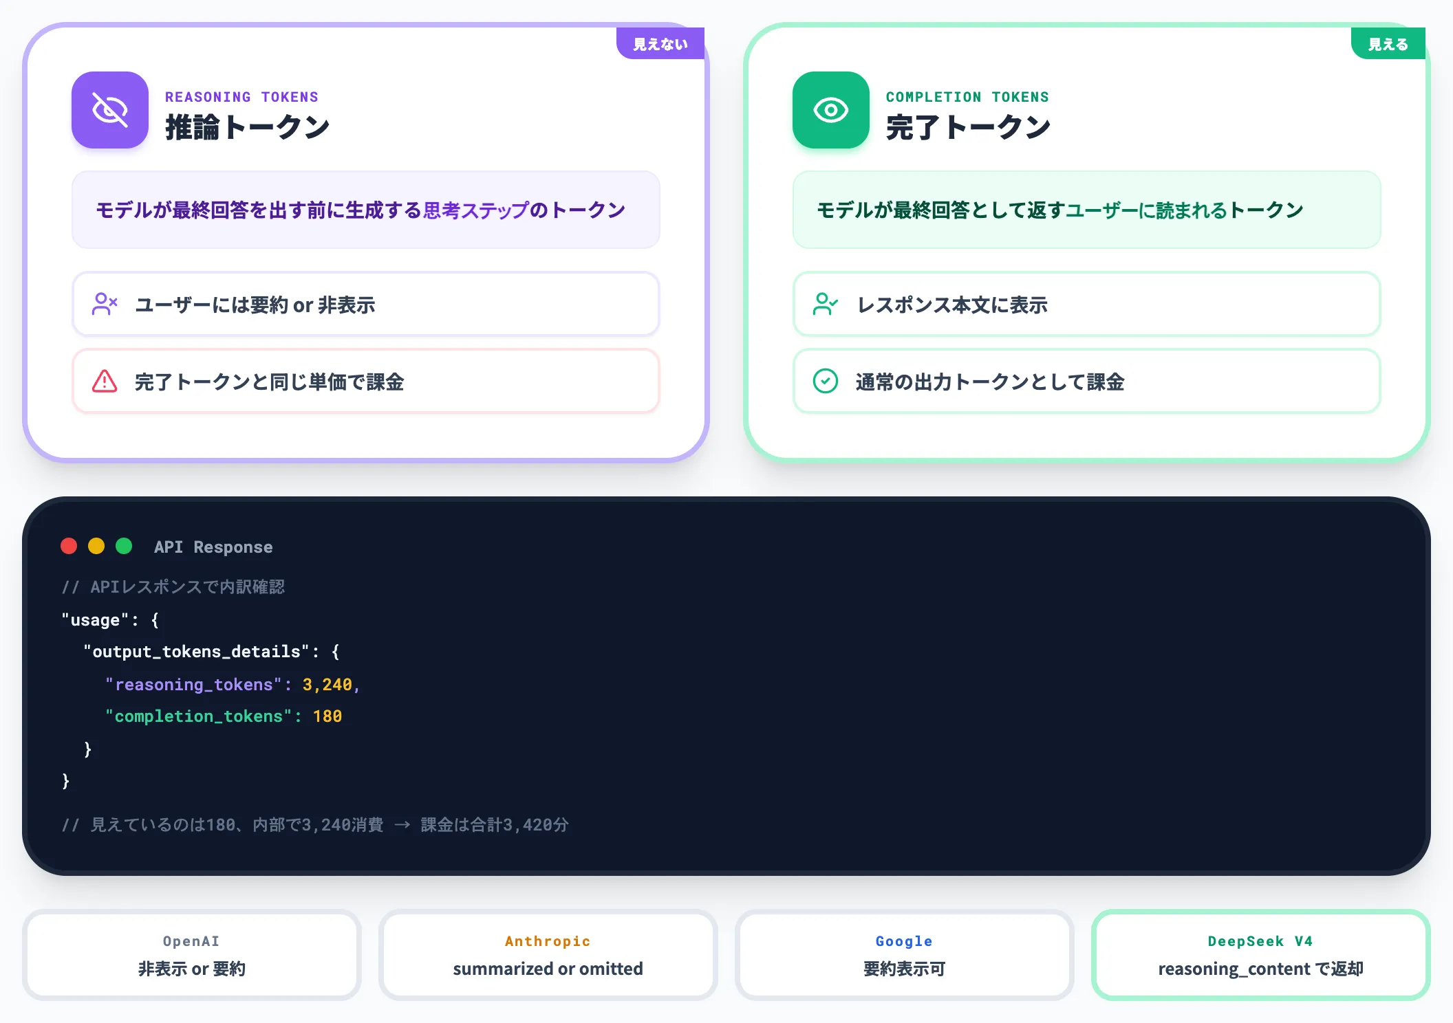The width and height of the screenshot is (1453, 1023).
Task: Click the 通常の出力トークンとして課金 row
Action: [x=1087, y=381]
